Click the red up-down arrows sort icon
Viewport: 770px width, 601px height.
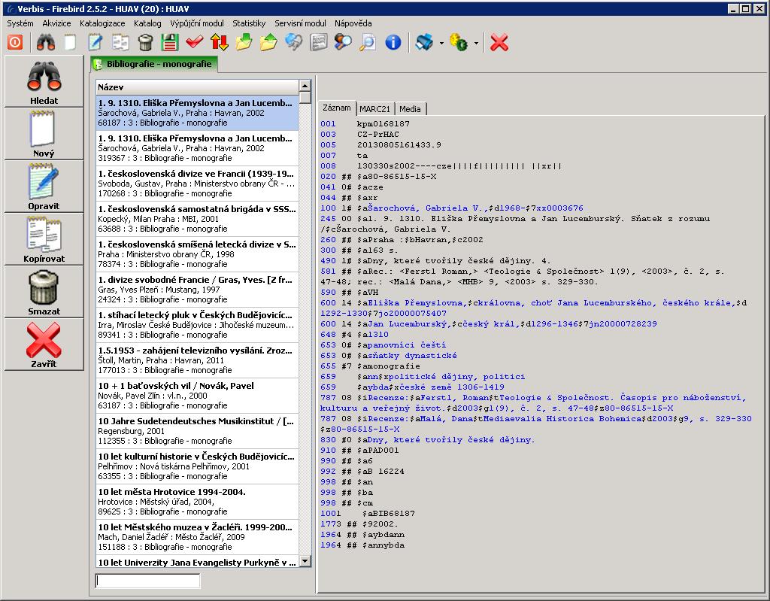point(219,42)
